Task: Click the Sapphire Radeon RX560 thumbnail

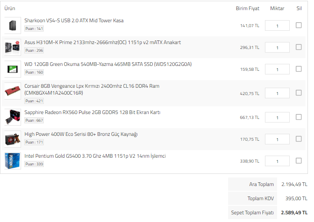Action: (12, 117)
